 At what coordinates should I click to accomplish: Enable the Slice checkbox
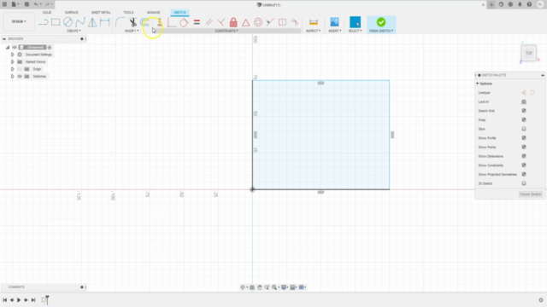(524, 129)
